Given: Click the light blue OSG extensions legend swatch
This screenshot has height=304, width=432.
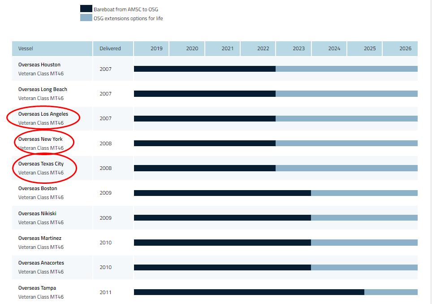Looking at the screenshot, I should coord(86,17).
